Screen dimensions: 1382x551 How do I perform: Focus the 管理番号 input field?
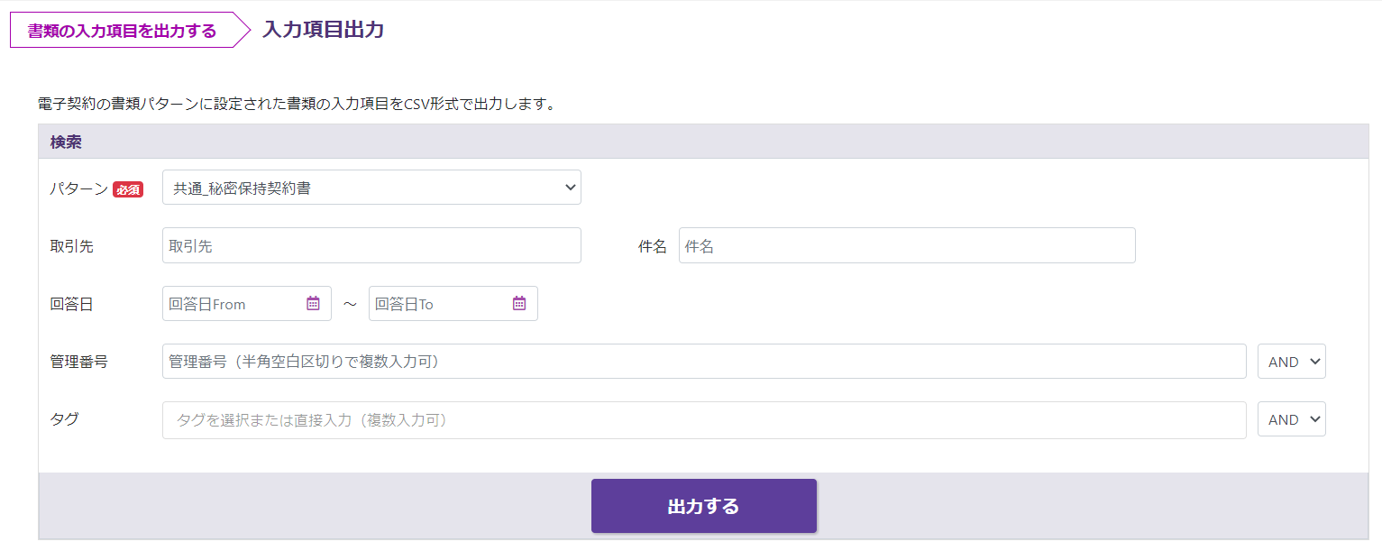pos(704,362)
